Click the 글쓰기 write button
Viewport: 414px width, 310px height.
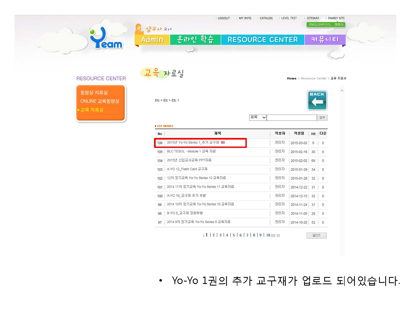pyautogui.click(x=316, y=235)
